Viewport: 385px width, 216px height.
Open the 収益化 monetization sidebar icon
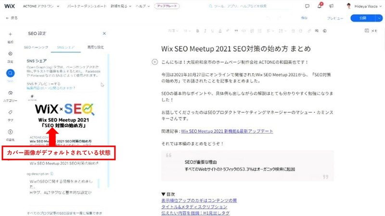10,132
